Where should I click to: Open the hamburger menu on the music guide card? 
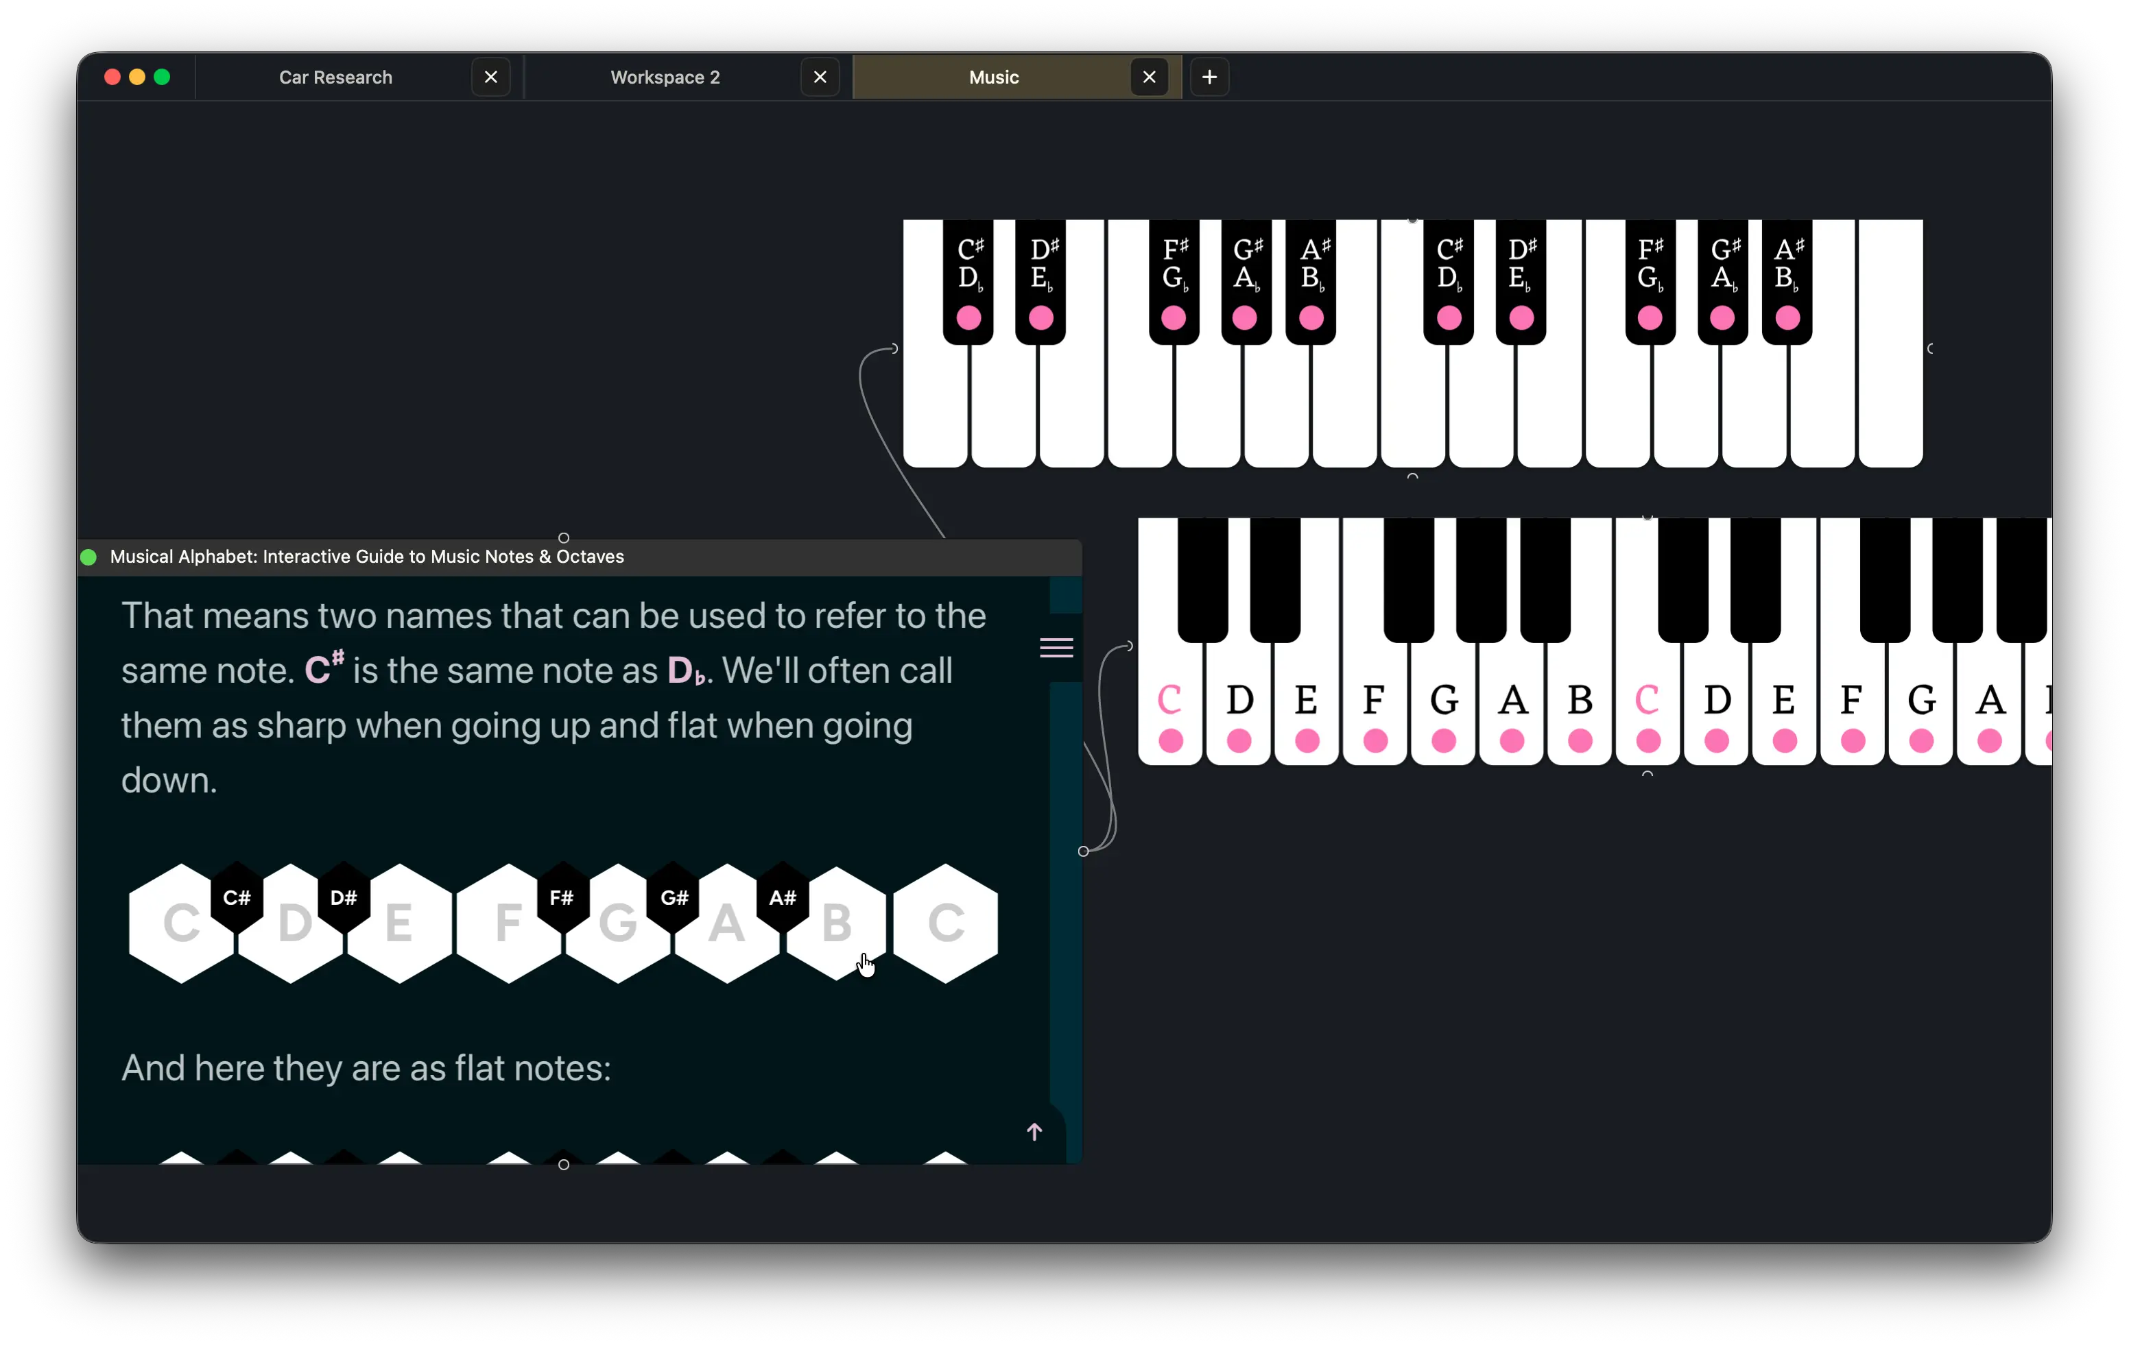(1056, 648)
